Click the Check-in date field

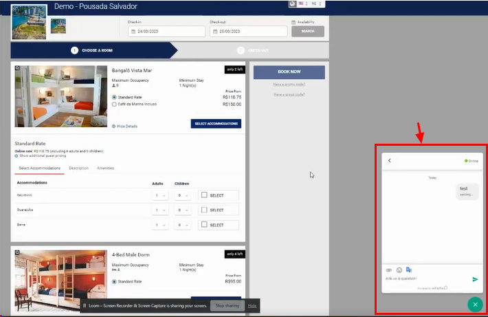(166, 32)
